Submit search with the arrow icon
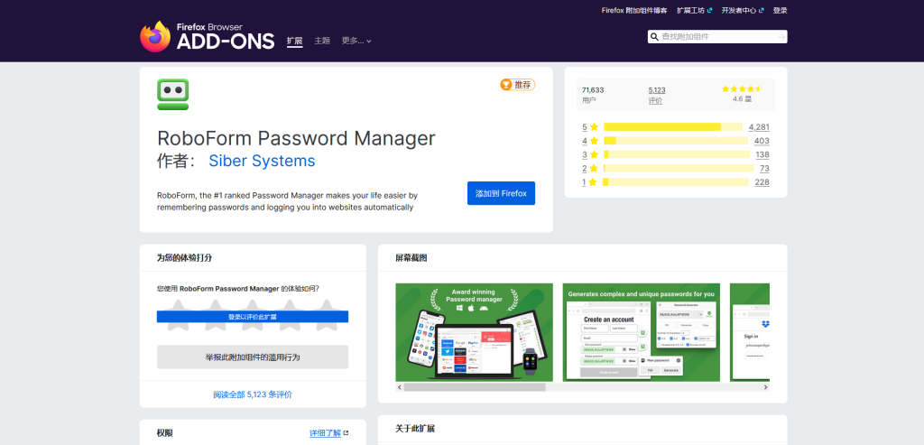 pos(781,37)
